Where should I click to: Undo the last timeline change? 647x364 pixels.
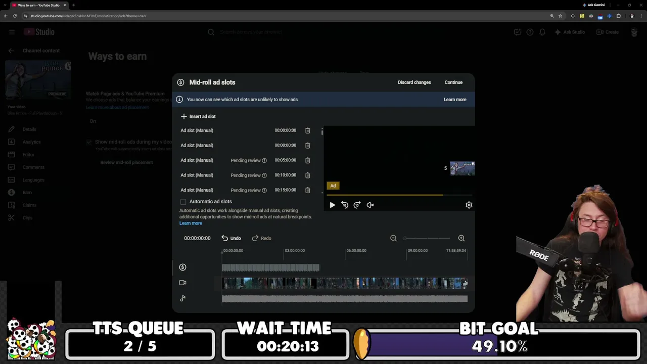[x=231, y=238]
